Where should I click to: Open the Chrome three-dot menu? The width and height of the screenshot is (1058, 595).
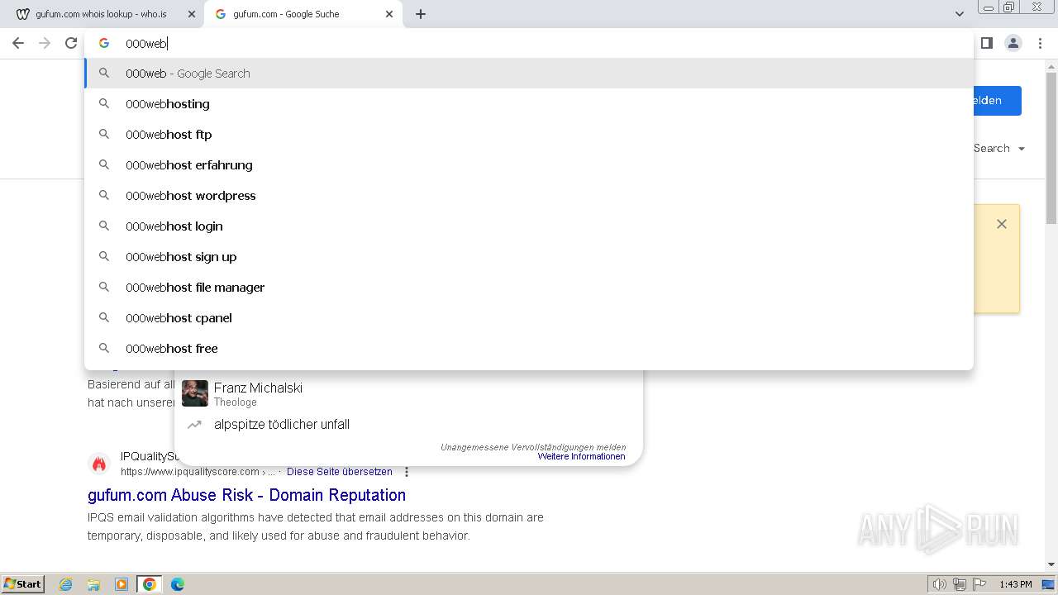click(x=1040, y=43)
